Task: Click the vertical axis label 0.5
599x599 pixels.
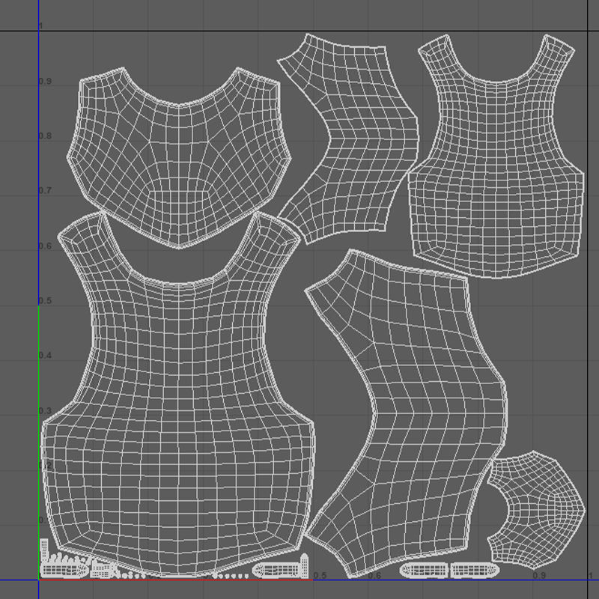Action: pyautogui.click(x=45, y=301)
